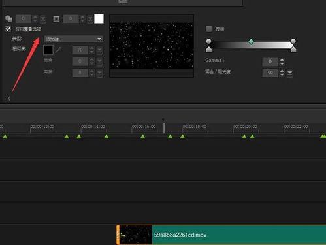Open the transparency slider popup button
Viewport: 326px width, 245px height.
tap(43, 19)
